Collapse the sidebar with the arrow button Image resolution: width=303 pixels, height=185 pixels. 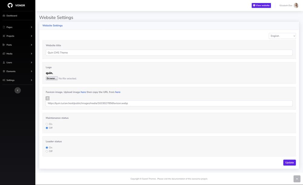click(x=18, y=90)
